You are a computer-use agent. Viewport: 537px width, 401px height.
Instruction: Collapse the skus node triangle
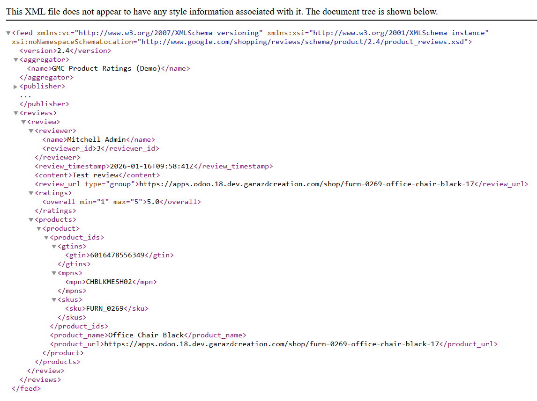click(54, 300)
